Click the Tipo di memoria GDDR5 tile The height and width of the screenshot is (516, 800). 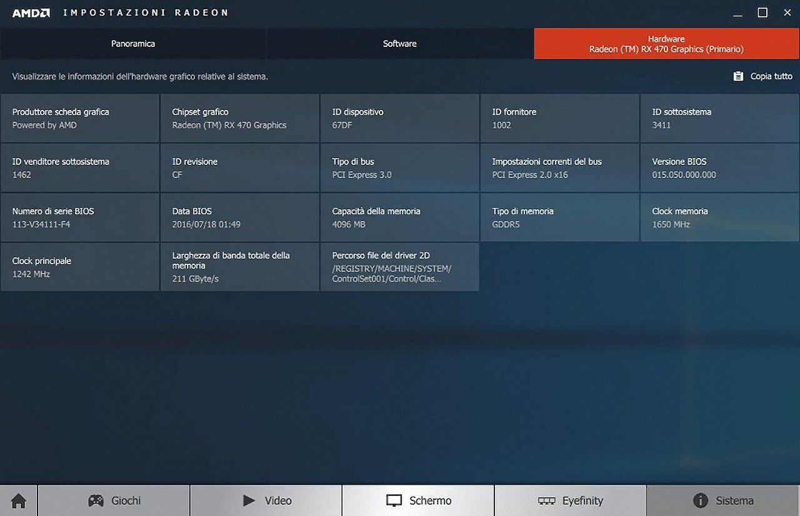(560, 217)
